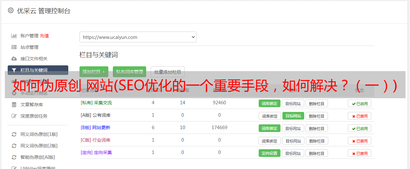
Task: Click the 批量添加栏目 button
Action: pyautogui.click(x=168, y=72)
